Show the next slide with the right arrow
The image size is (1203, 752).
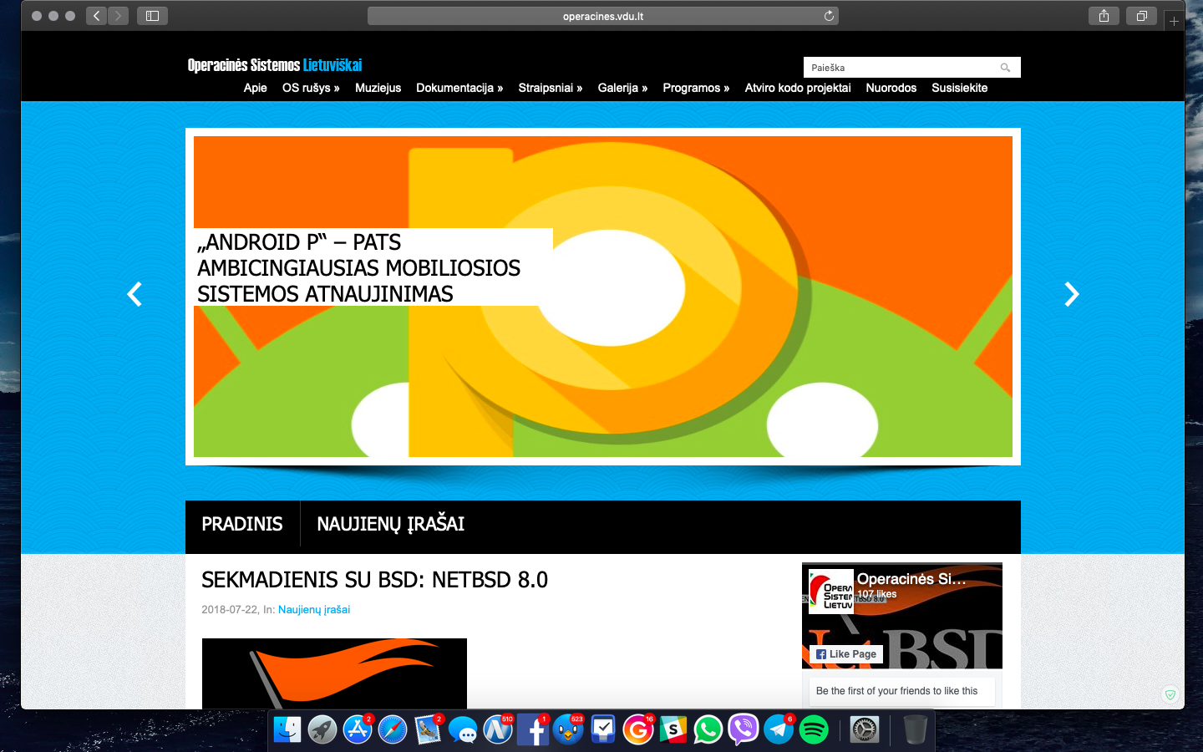1071,294
